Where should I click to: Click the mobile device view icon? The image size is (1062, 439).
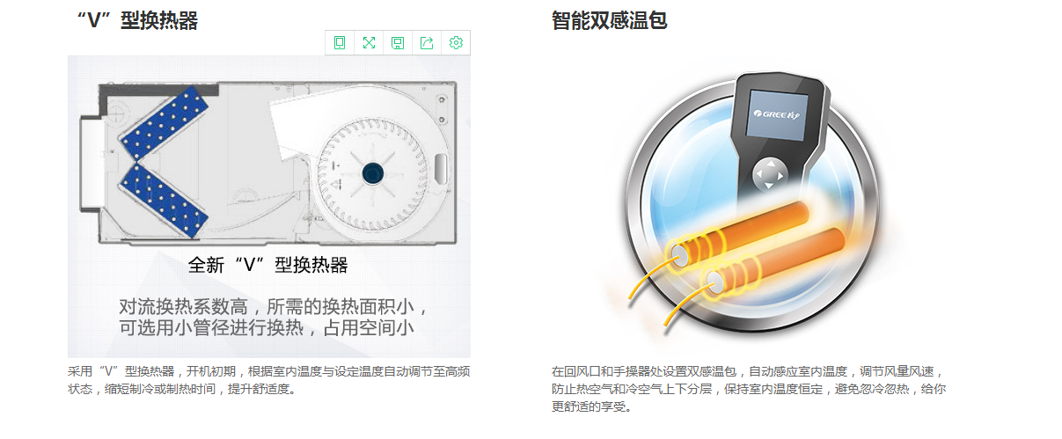340,42
